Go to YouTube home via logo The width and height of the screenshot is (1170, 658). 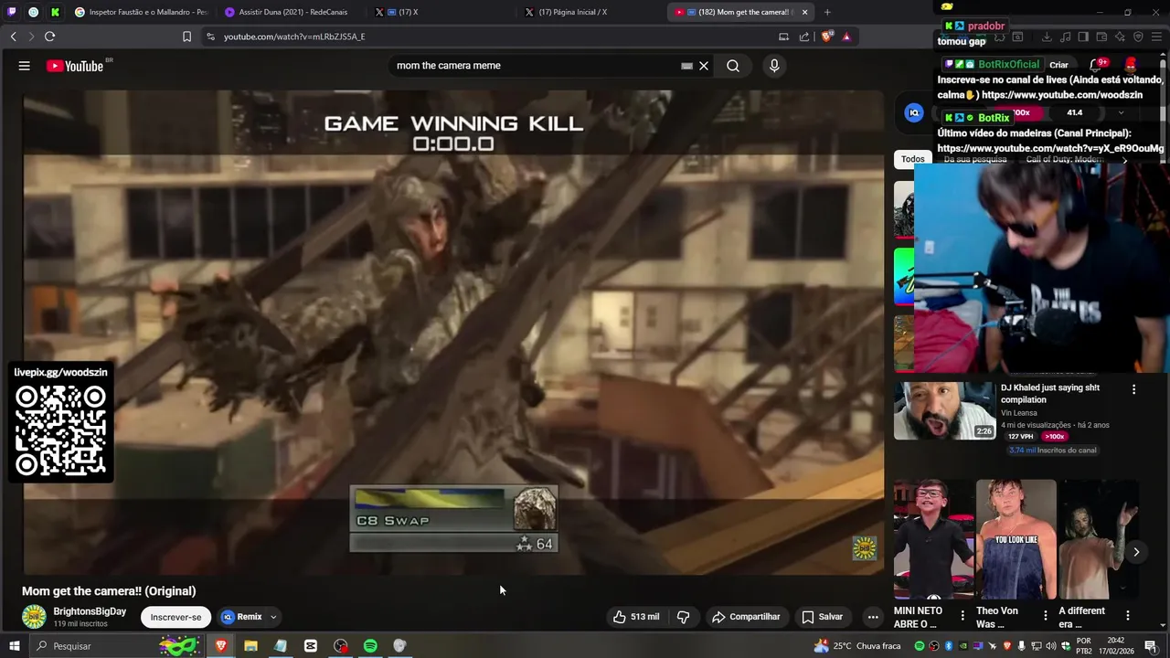point(77,66)
